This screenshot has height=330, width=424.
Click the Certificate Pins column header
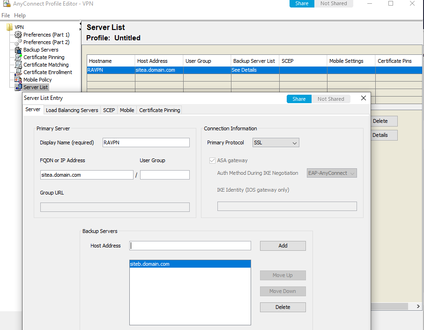(399, 61)
